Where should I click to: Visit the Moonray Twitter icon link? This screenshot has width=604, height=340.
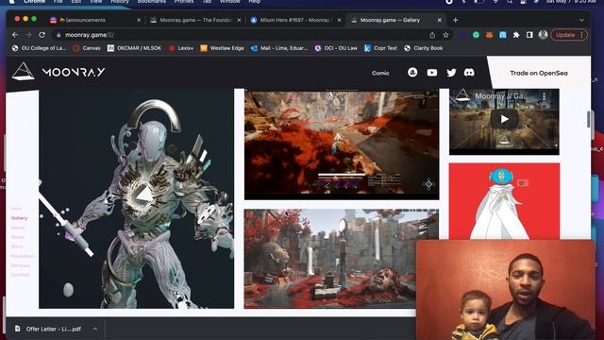point(451,73)
